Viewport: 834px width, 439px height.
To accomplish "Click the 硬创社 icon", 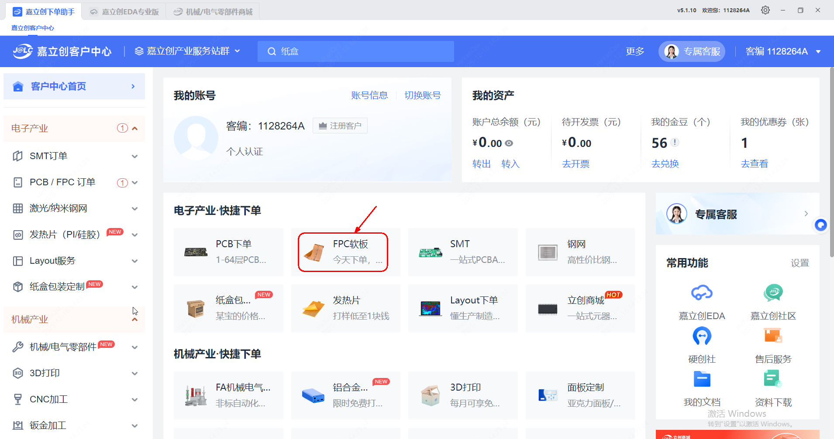I will coord(702,336).
